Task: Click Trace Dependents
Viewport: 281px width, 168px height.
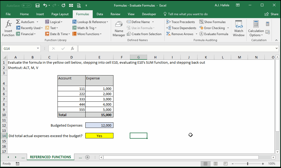Action: (x=181, y=28)
